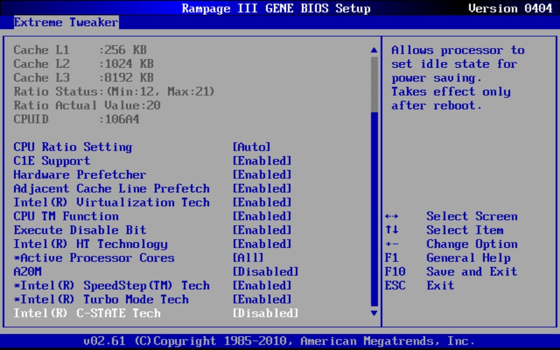Click the scrollbar up arrow

pyautogui.click(x=373, y=50)
